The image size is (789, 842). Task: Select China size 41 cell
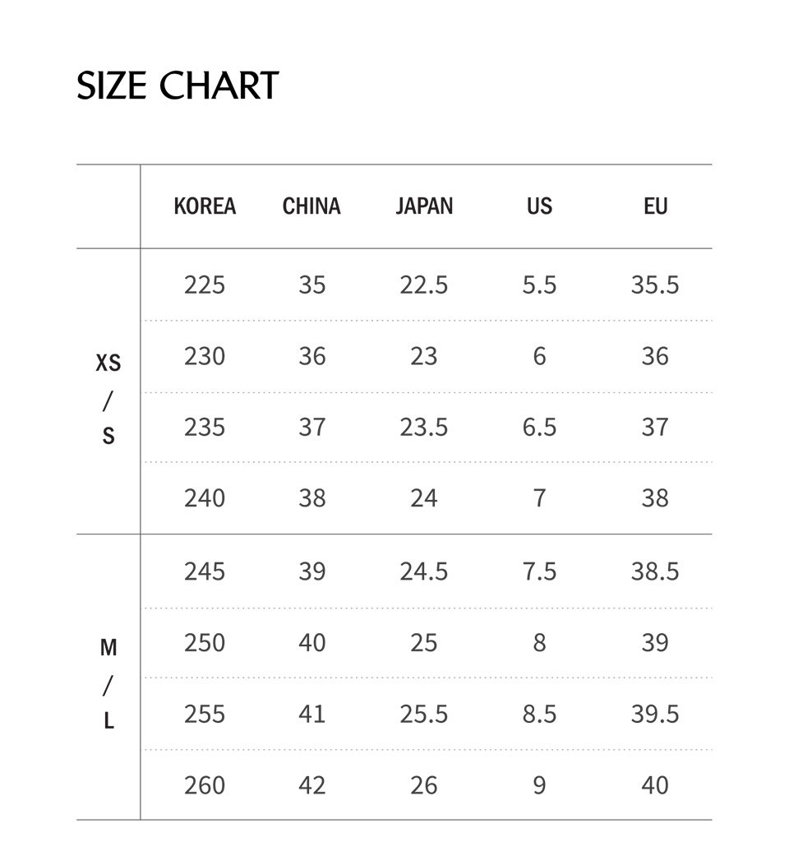coord(312,714)
